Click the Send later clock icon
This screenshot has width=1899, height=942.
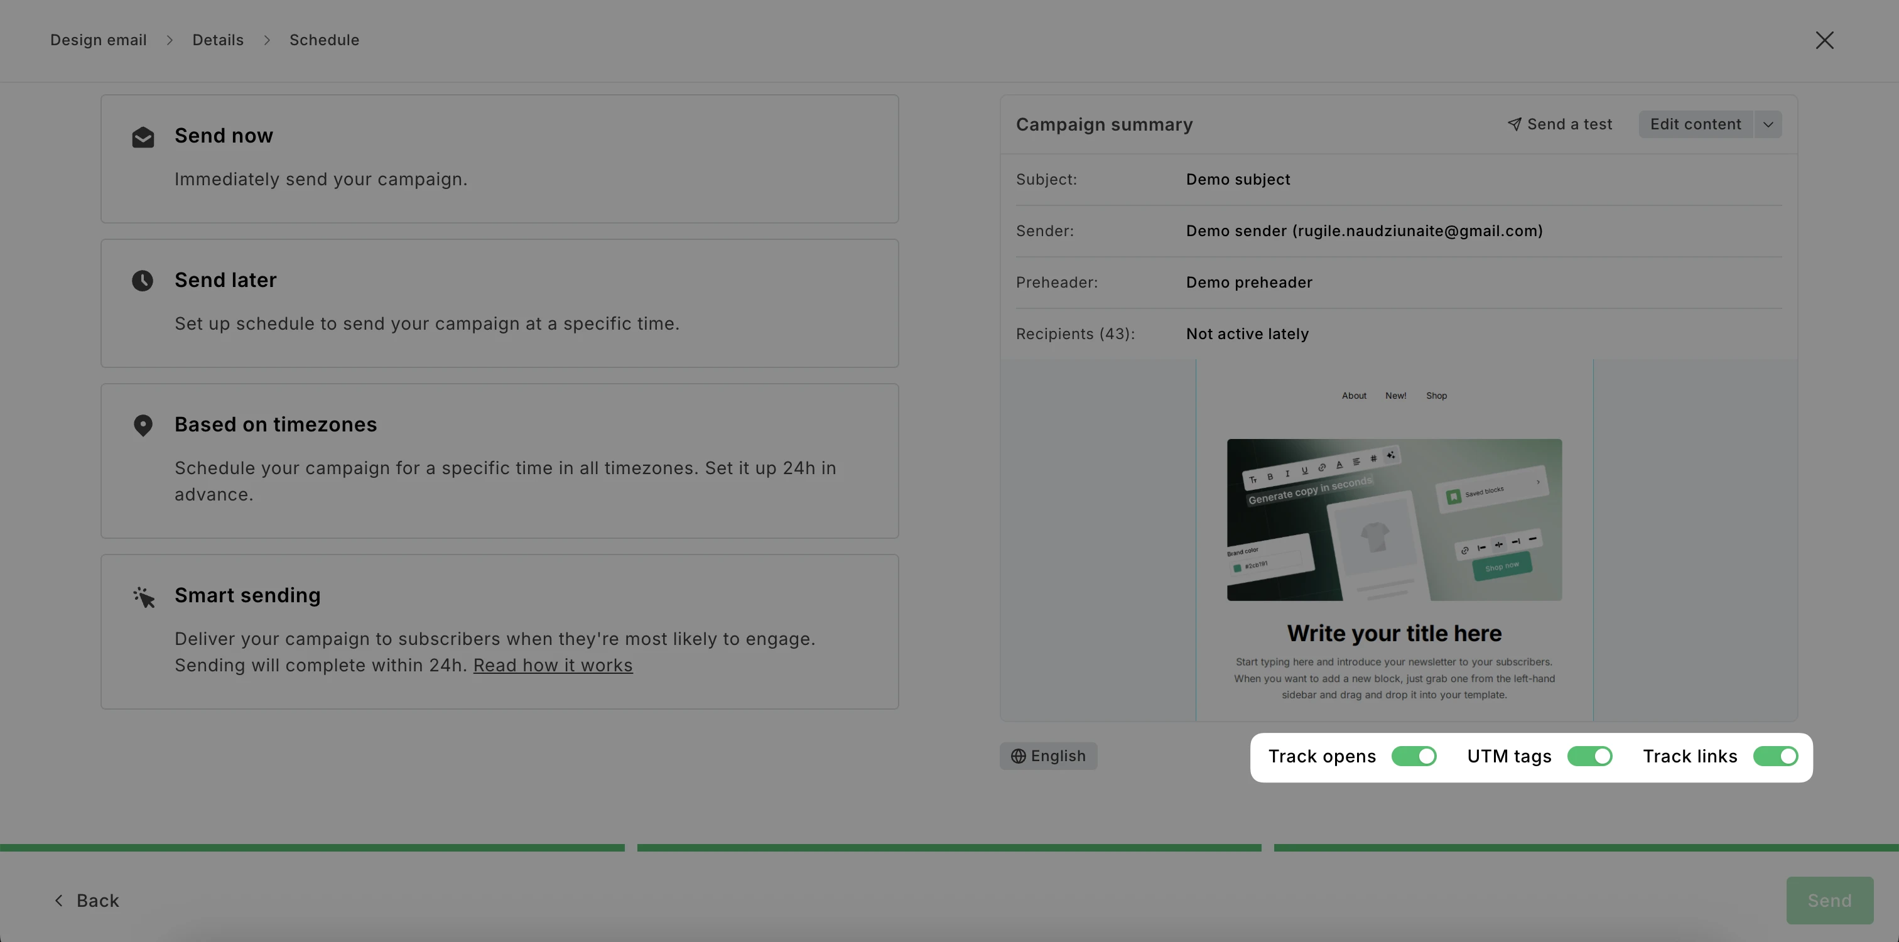click(x=143, y=281)
